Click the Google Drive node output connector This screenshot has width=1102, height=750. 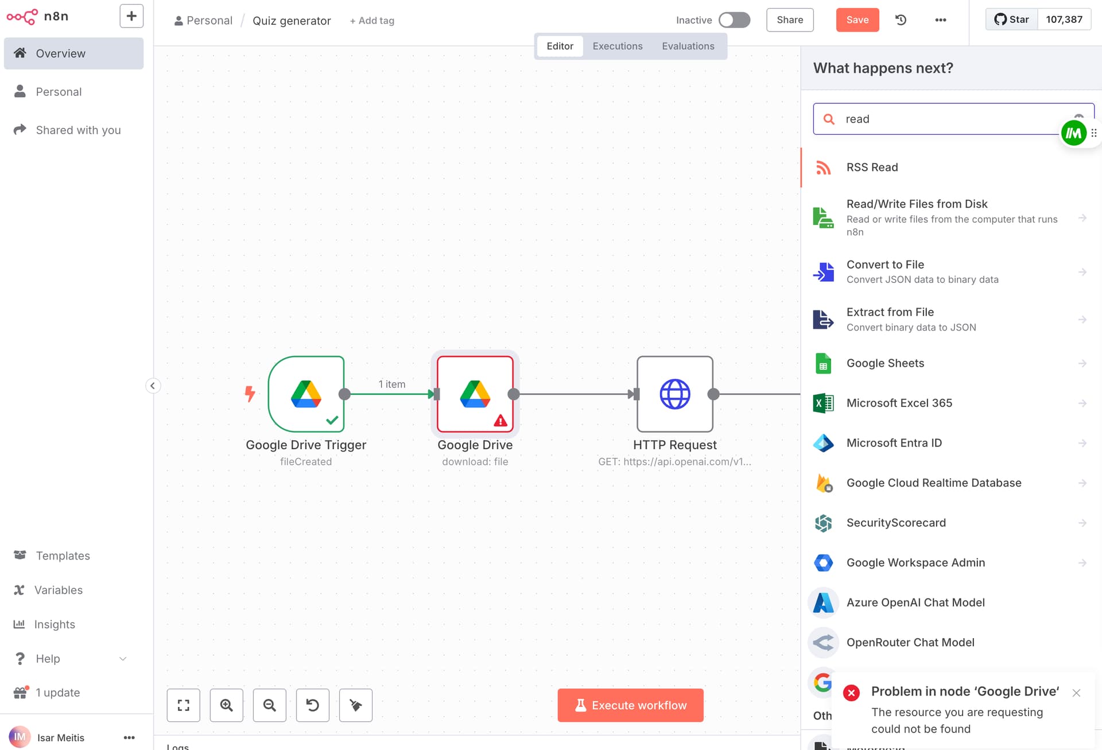pos(514,394)
